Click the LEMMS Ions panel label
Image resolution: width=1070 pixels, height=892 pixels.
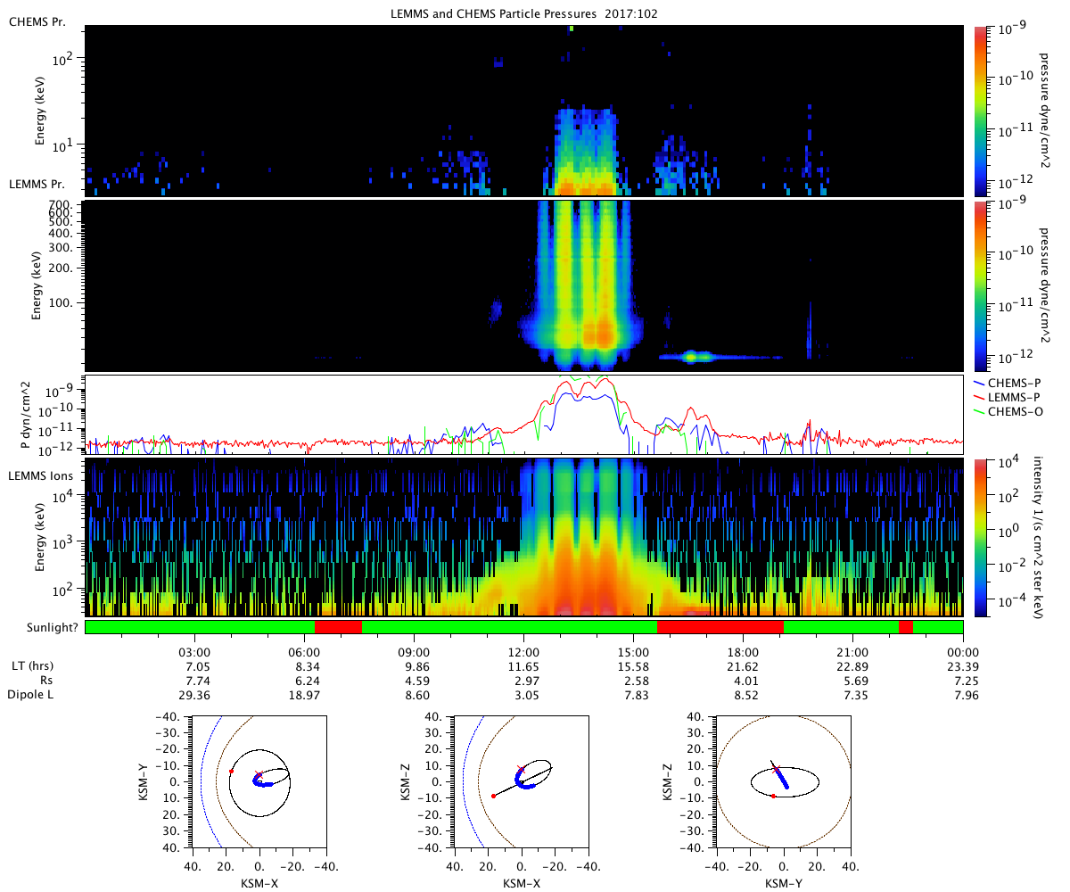coord(41,476)
